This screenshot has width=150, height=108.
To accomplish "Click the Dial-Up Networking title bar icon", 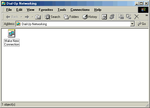I will coord(4,4).
